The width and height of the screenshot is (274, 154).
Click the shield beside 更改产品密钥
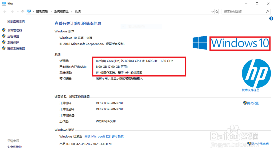[x=249, y=144]
